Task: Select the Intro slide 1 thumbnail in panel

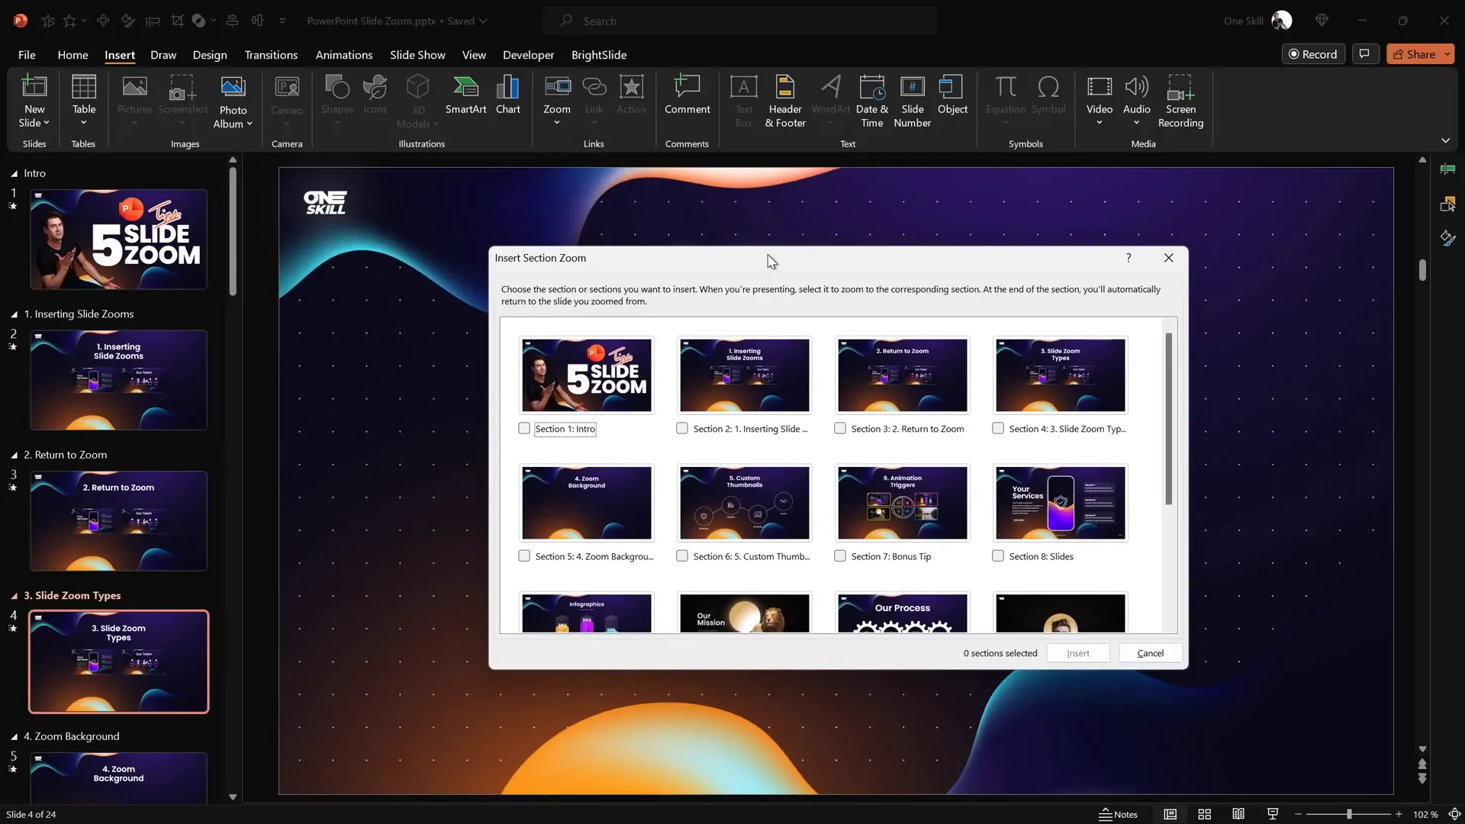Action: 118,240
